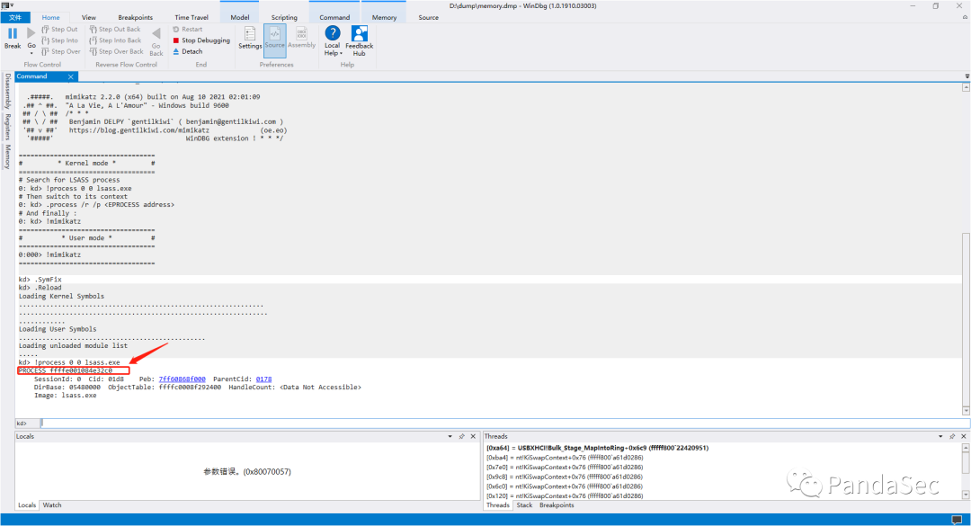Screen dimensions: 971x526
Task: Open the Threads panel options dropdown
Action: [x=940, y=437]
